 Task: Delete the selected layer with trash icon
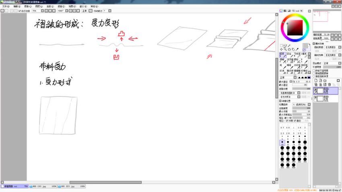point(330,84)
